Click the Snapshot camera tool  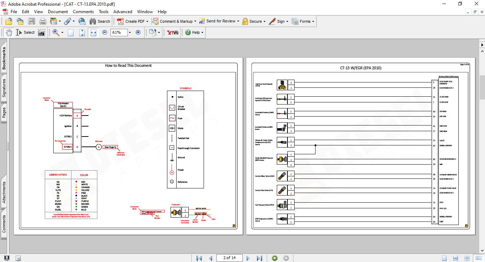[42, 32]
